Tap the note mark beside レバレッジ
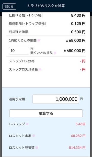The image size is (92, 157). 27,124
